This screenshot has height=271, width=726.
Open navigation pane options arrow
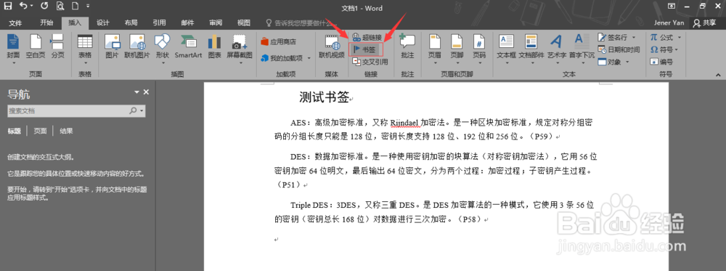[136, 92]
